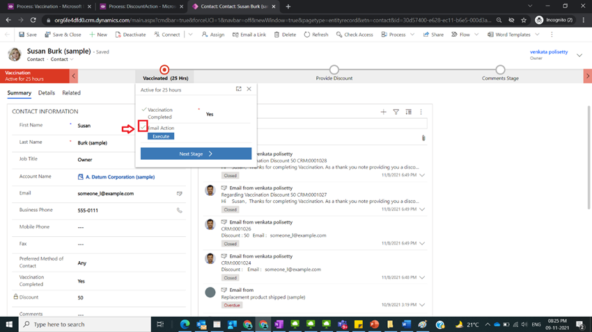Open Word from the taskbar
Screen dimensions: 592x332
click(x=406, y=324)
